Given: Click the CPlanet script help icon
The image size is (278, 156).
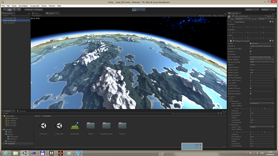Looking at the screenshot, I should 270,41.
